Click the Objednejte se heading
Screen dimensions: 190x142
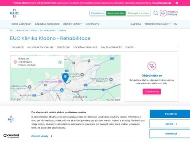click(152, 76)
